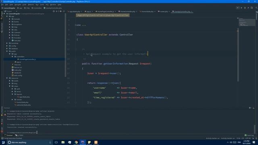Open File Explorer from taskbar
The image size is (258, 145).
(x=63, y=142)
